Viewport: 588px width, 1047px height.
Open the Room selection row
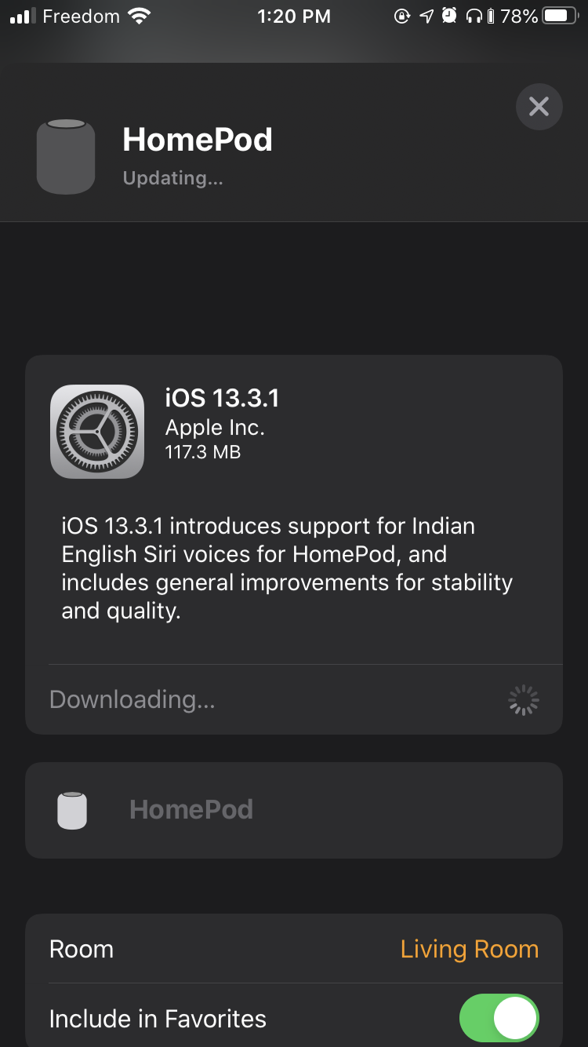coord(294,948)
